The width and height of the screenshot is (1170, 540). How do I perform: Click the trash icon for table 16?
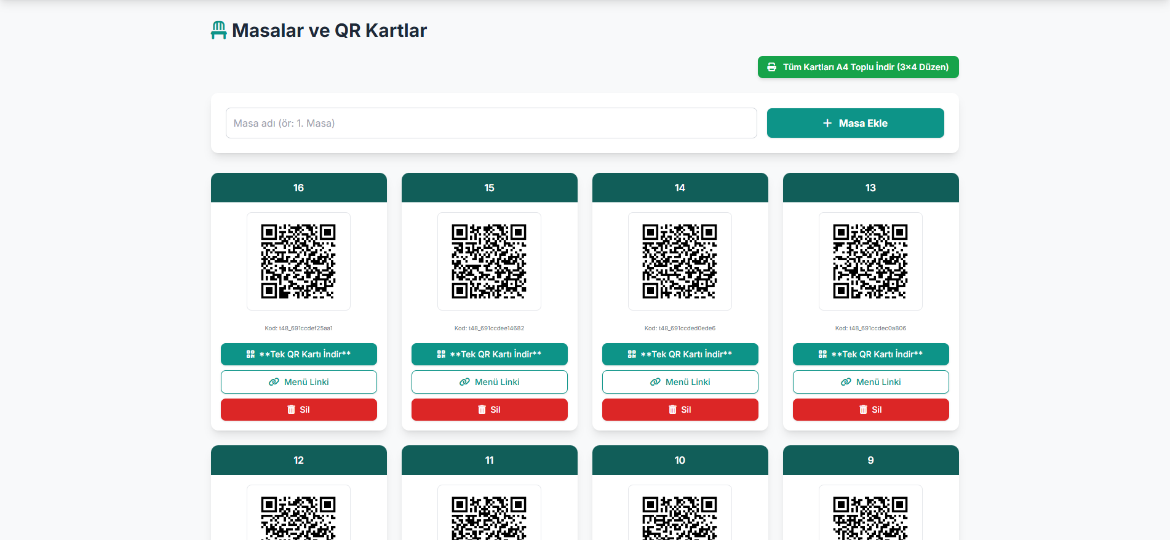(x=291, y=410)
